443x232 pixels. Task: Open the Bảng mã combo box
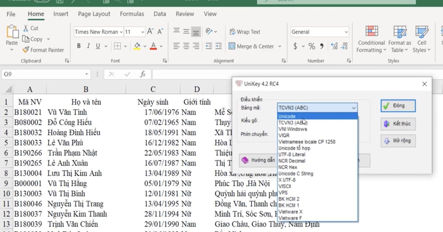317,108
